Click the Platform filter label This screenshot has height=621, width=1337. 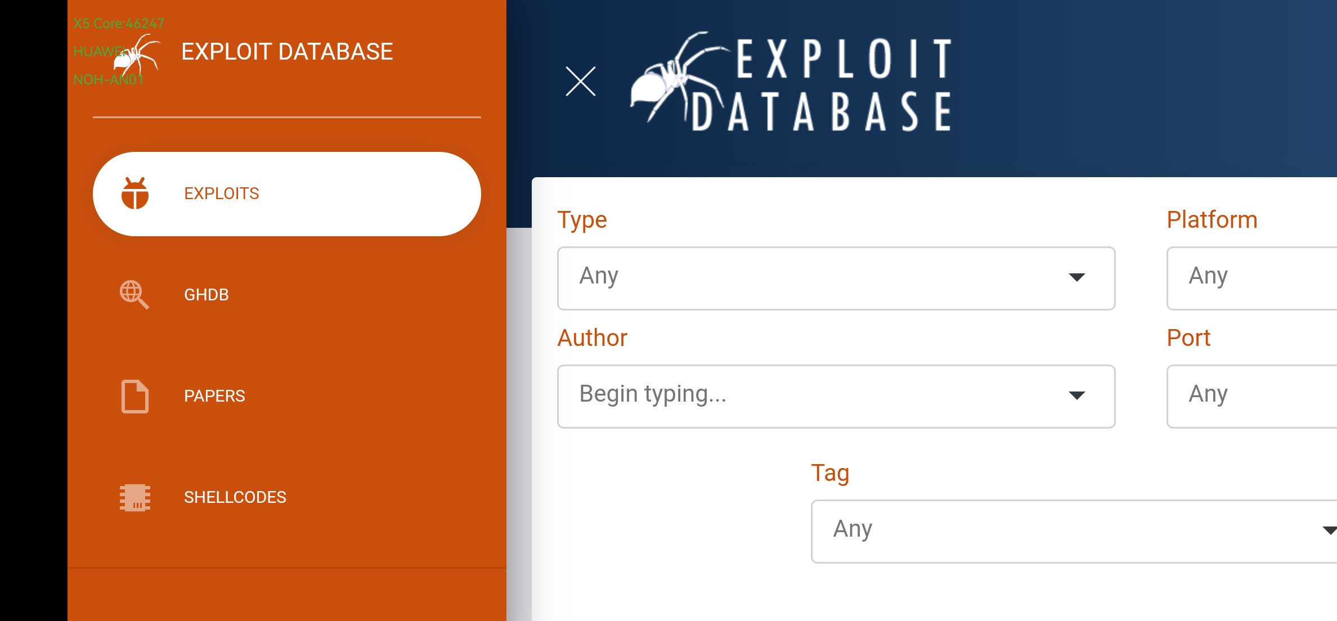(x=1212, y=219)
